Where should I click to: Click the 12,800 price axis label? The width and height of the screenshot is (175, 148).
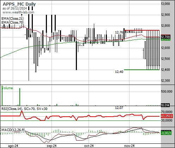[x=165, y=26]
